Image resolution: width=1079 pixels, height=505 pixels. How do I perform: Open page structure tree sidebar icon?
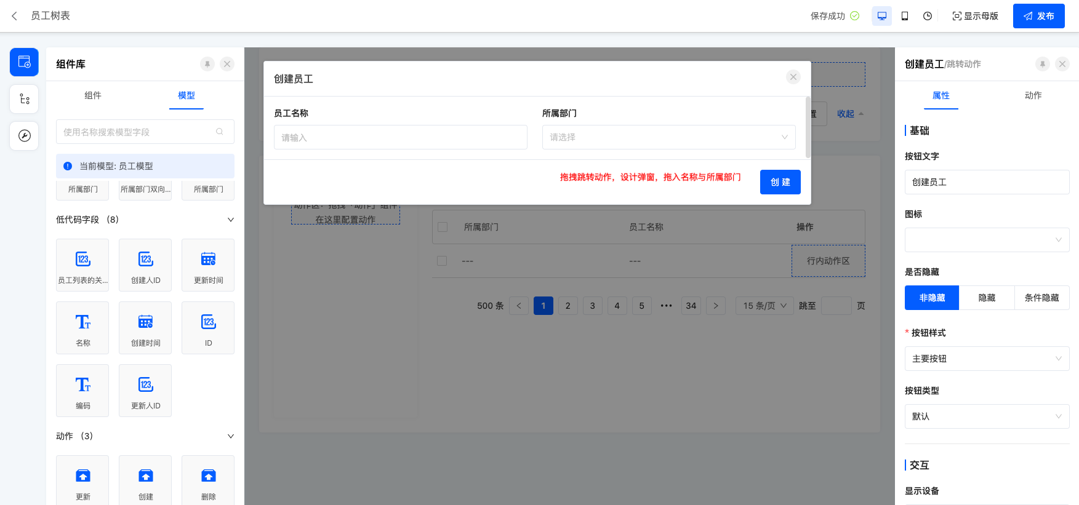(24, 99)
